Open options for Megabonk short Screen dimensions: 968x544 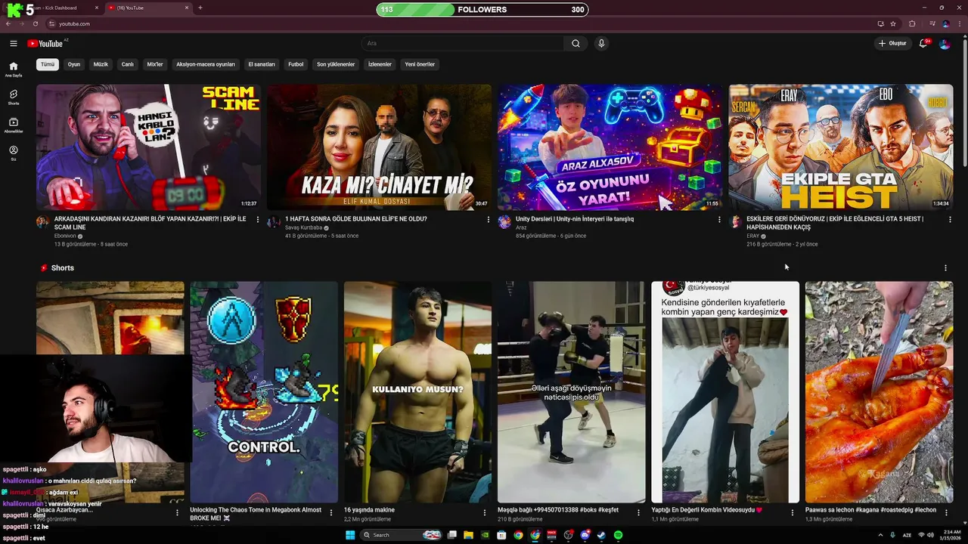pos(330,512)
